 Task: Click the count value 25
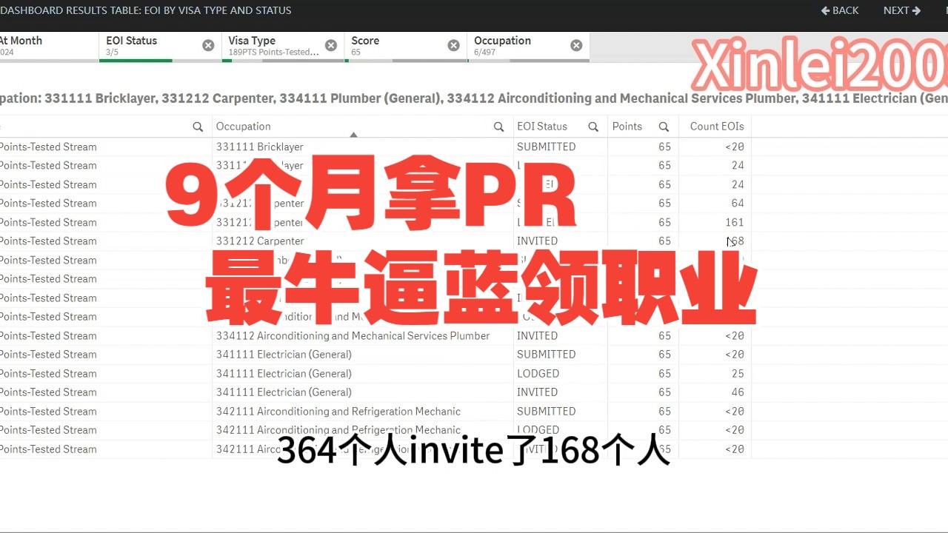[x=737, y=374]
